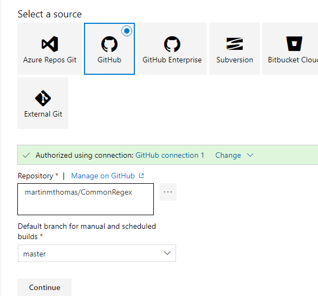The image size is (318, 296).
Task: Focus the Repository field martinmthomas/CommonRegex
Action: click(86, 199)
